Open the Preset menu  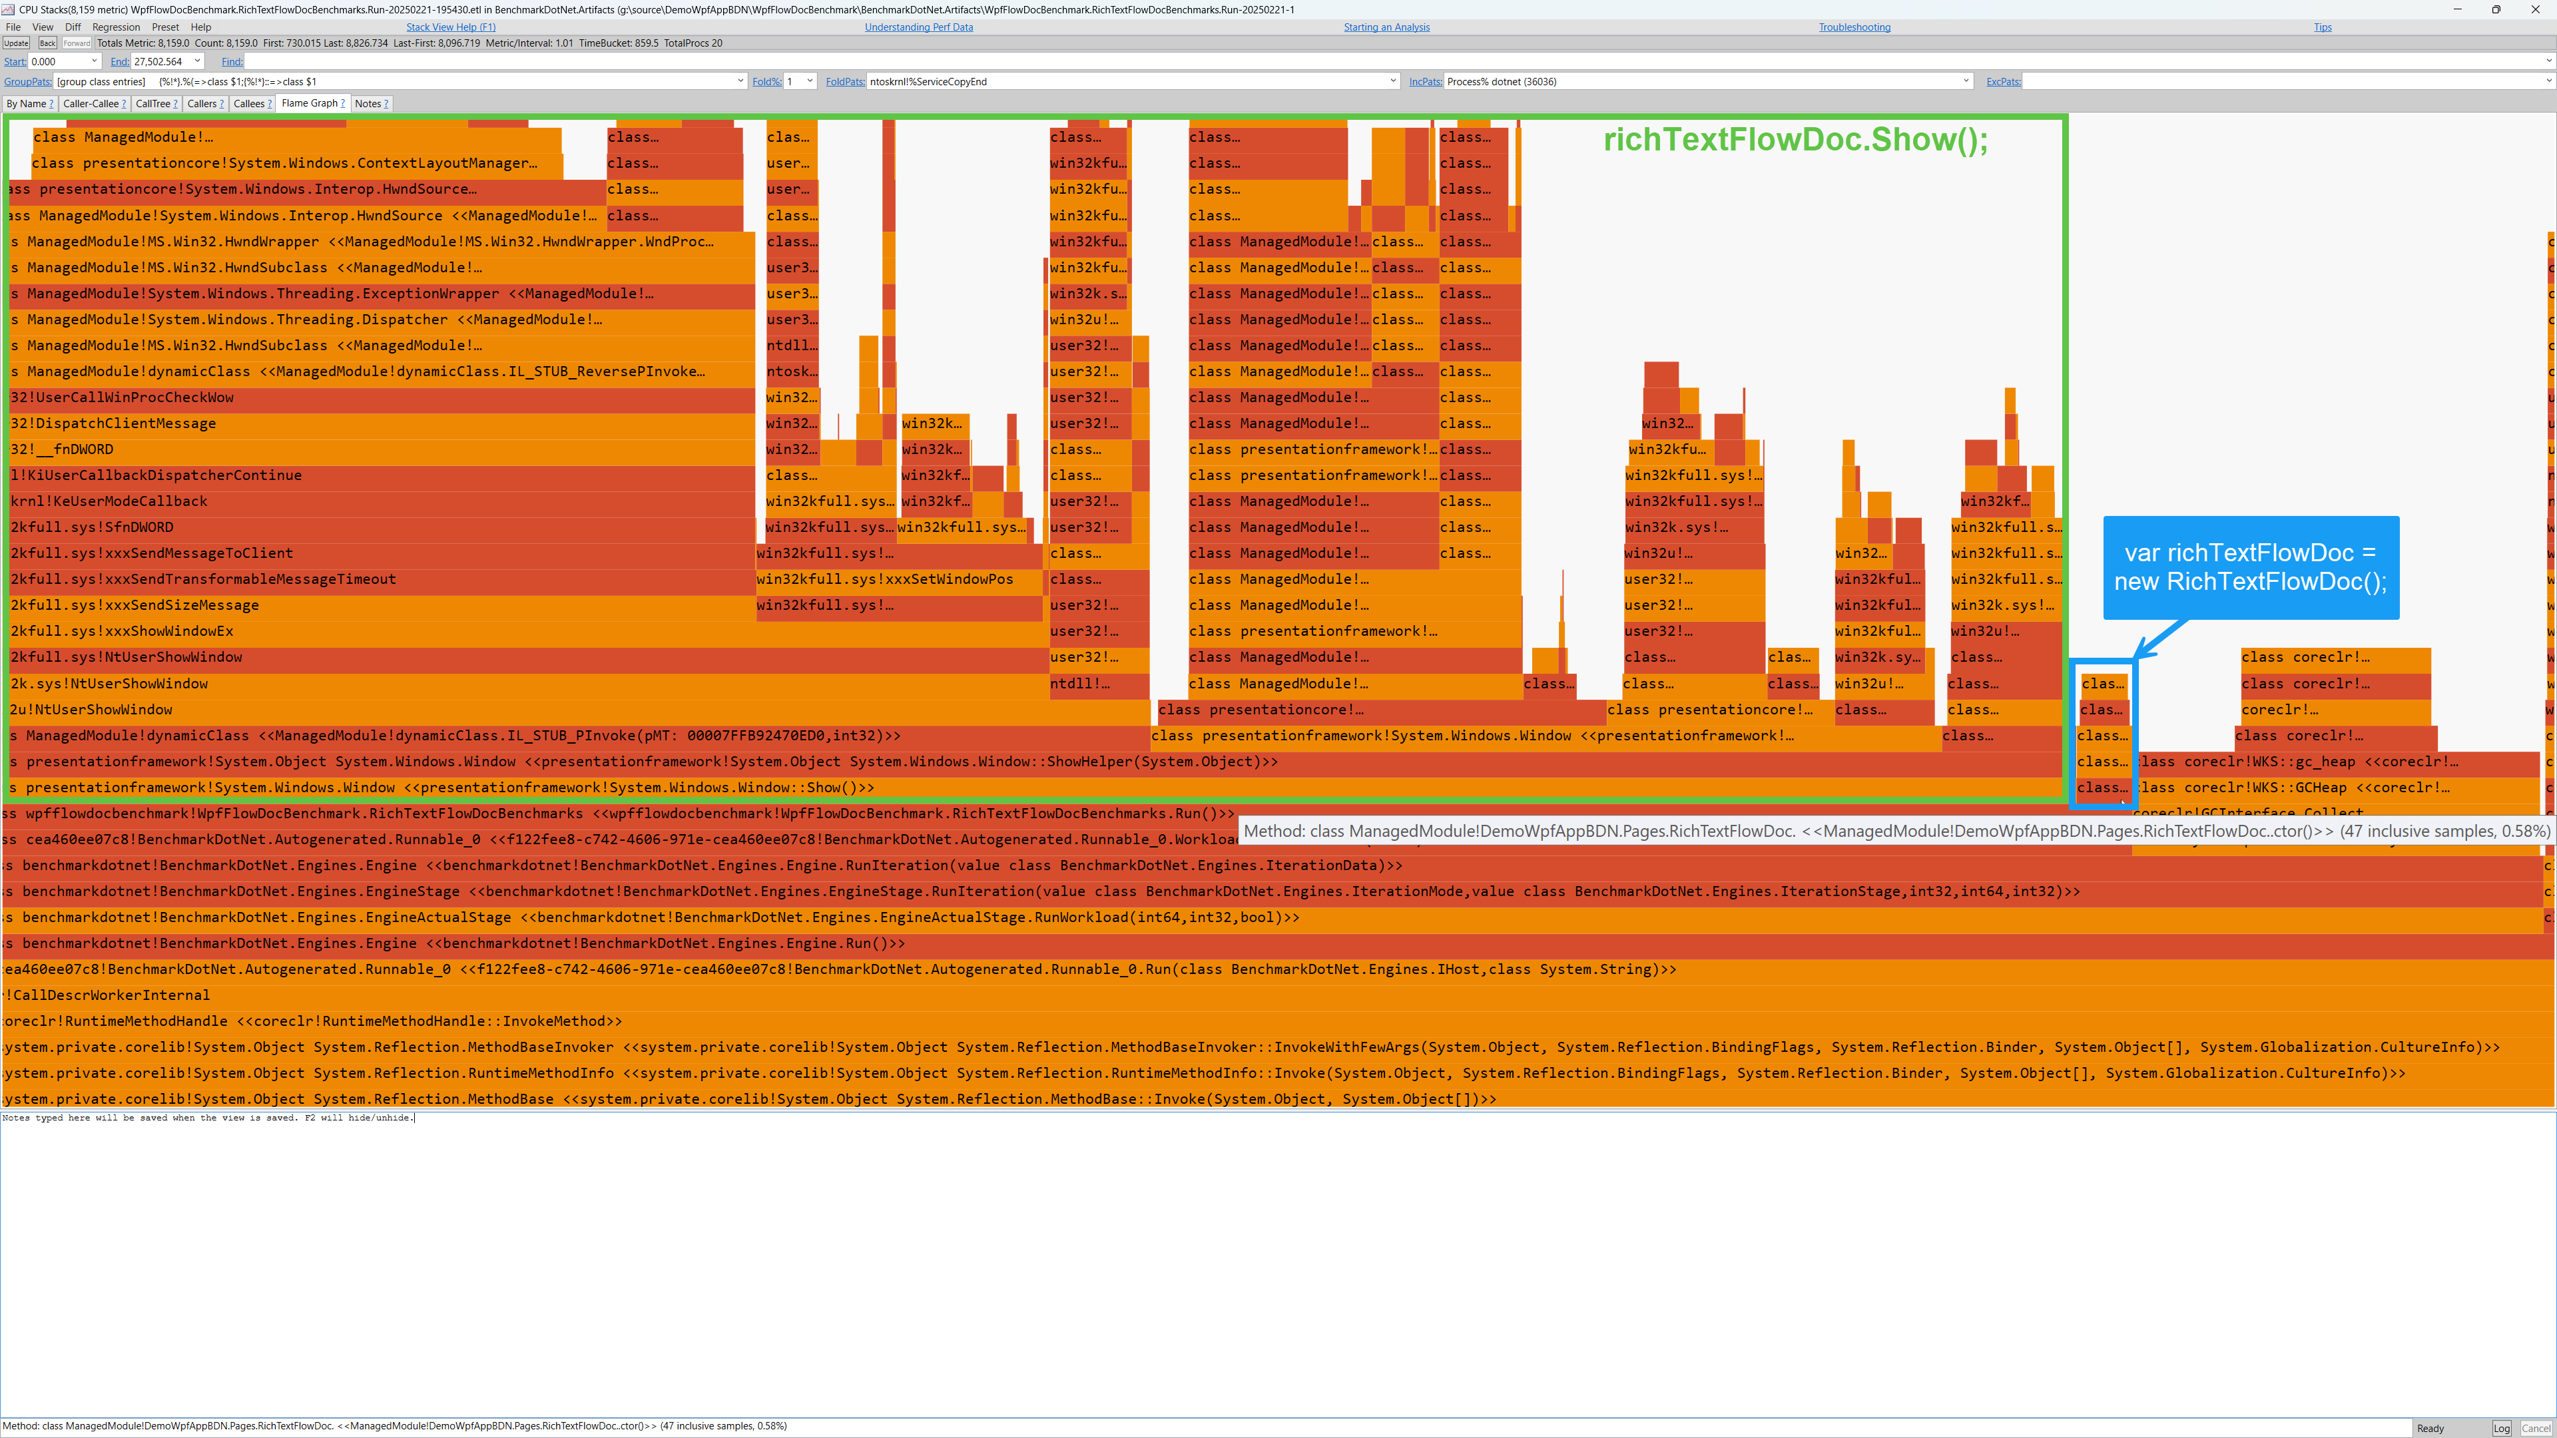(x=164, y=28)
